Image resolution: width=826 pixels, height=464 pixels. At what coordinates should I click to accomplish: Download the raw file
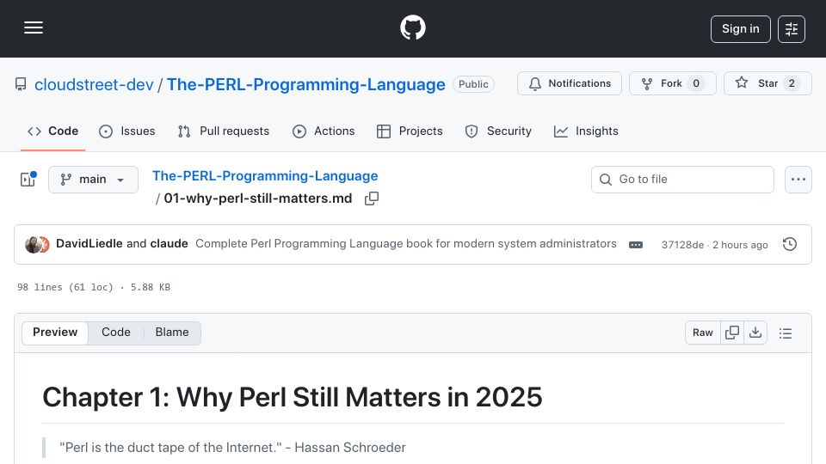(x=755, y=333)
